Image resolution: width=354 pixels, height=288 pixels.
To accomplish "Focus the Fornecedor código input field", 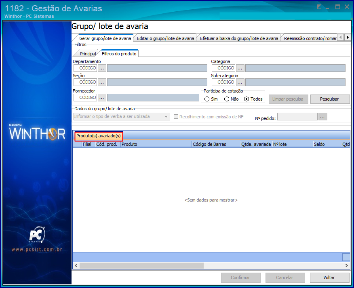I will point(85,97).
